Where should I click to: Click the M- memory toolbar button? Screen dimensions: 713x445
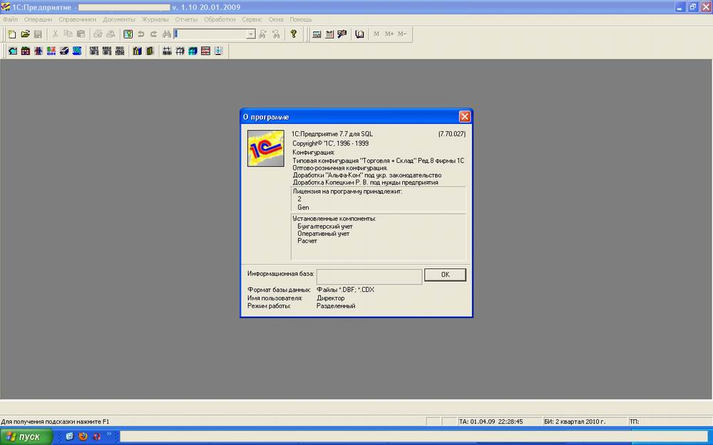[x=402, y=34]
